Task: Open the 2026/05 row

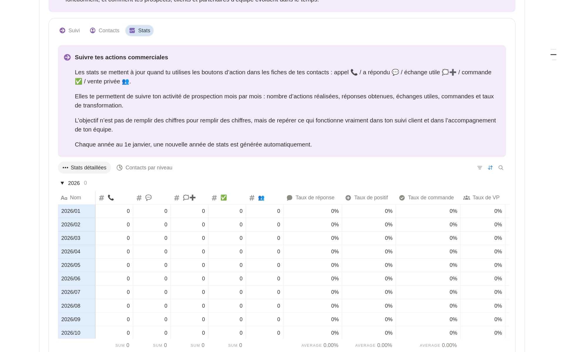Action: tap(77, 265)
